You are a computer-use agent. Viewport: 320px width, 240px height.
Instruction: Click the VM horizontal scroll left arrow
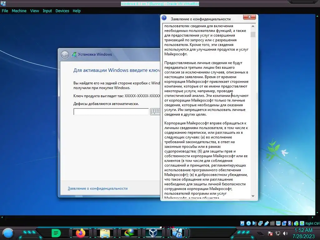2,217
